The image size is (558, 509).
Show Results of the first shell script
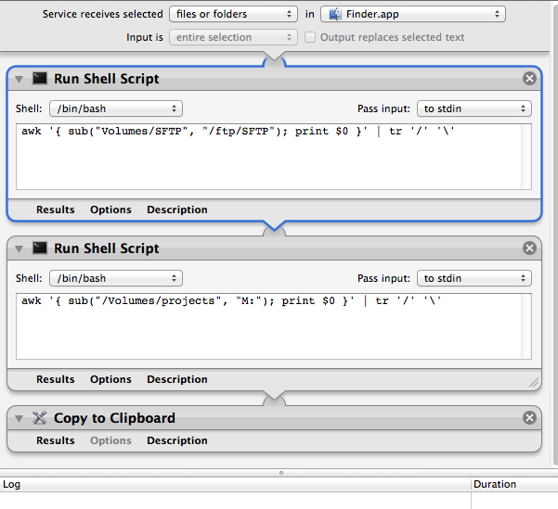click(56, 210)
